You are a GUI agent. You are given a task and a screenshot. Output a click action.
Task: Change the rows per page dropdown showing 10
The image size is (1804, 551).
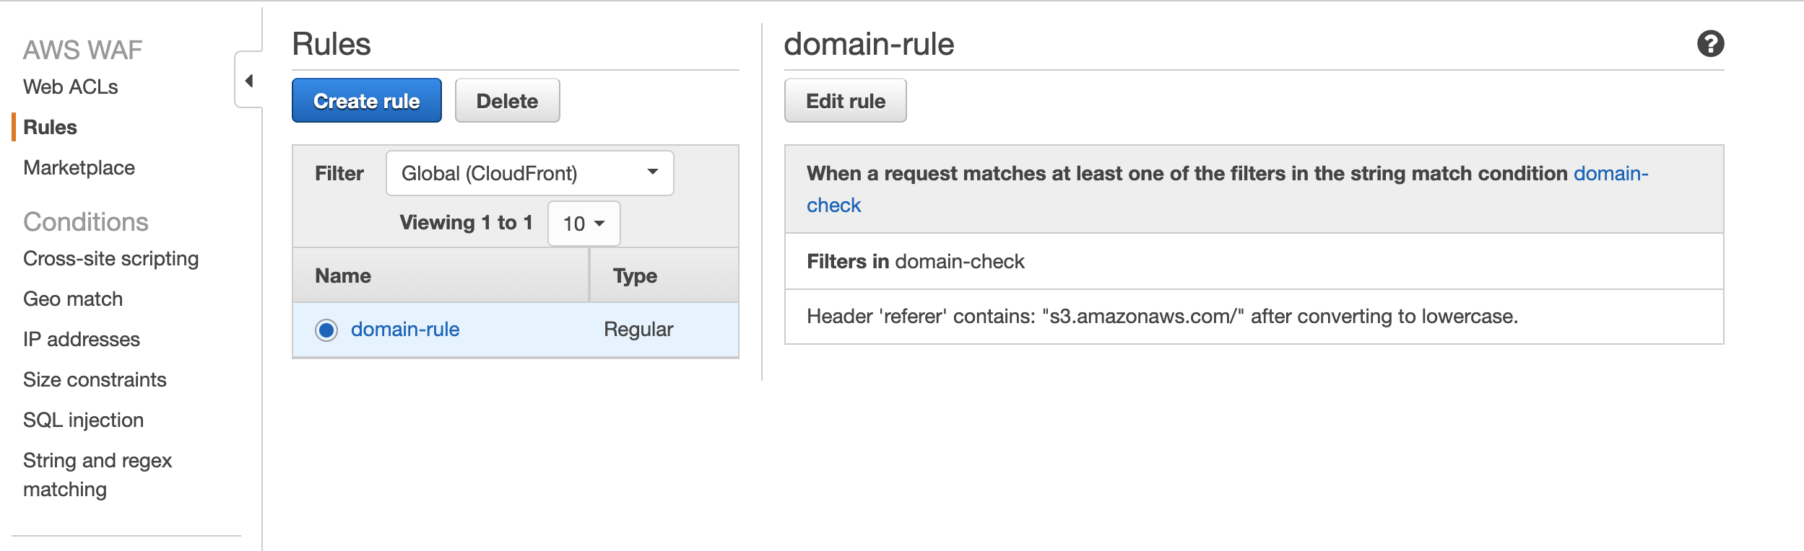584,224
